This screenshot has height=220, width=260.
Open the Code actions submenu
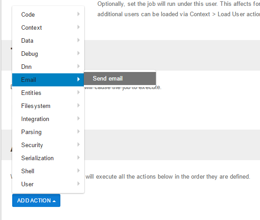[48, 14]
